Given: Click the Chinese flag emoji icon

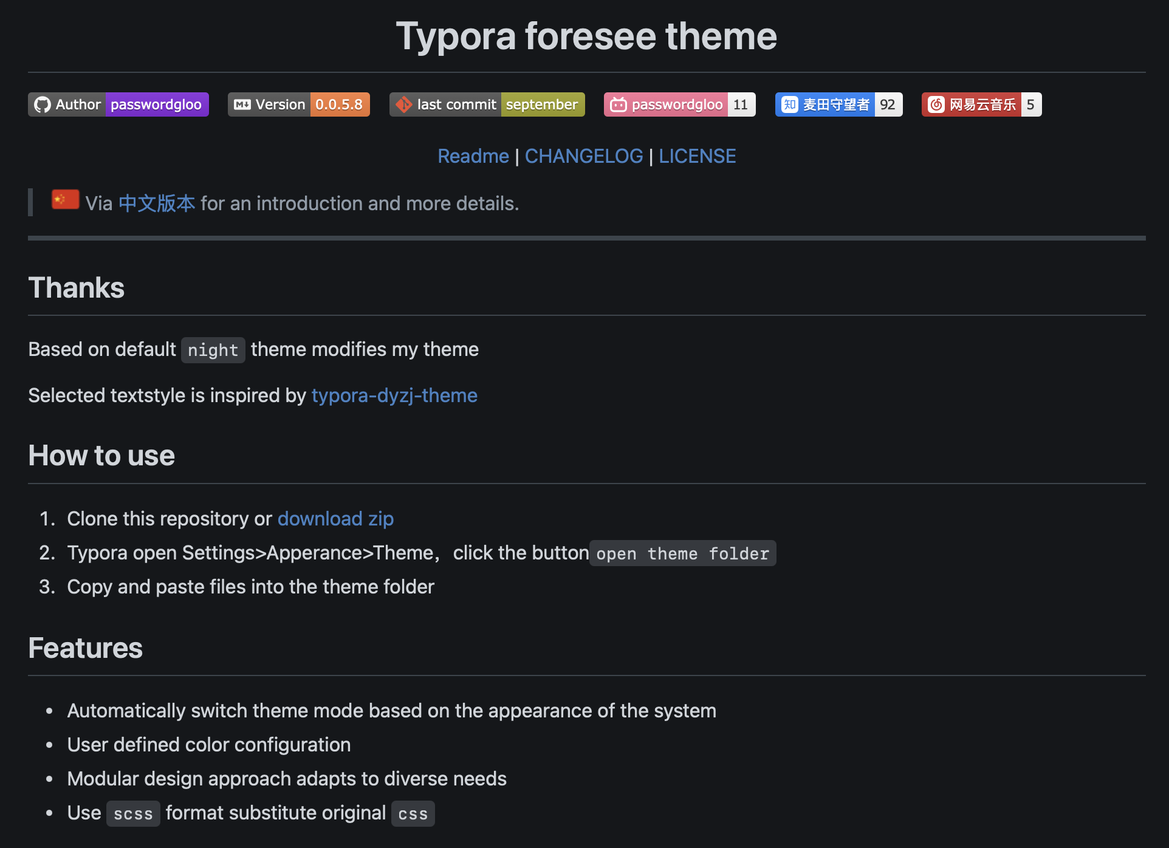Looking at the screenshot, I should [65, 200].
